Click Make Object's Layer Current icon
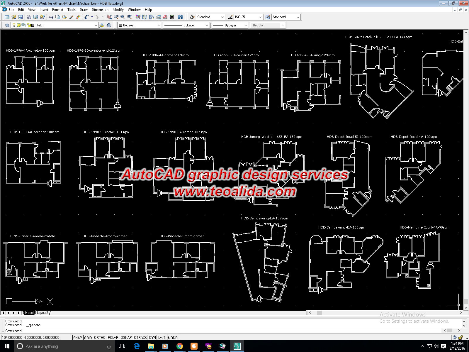The width and height of the screenshot is (469, 352). 102,25
